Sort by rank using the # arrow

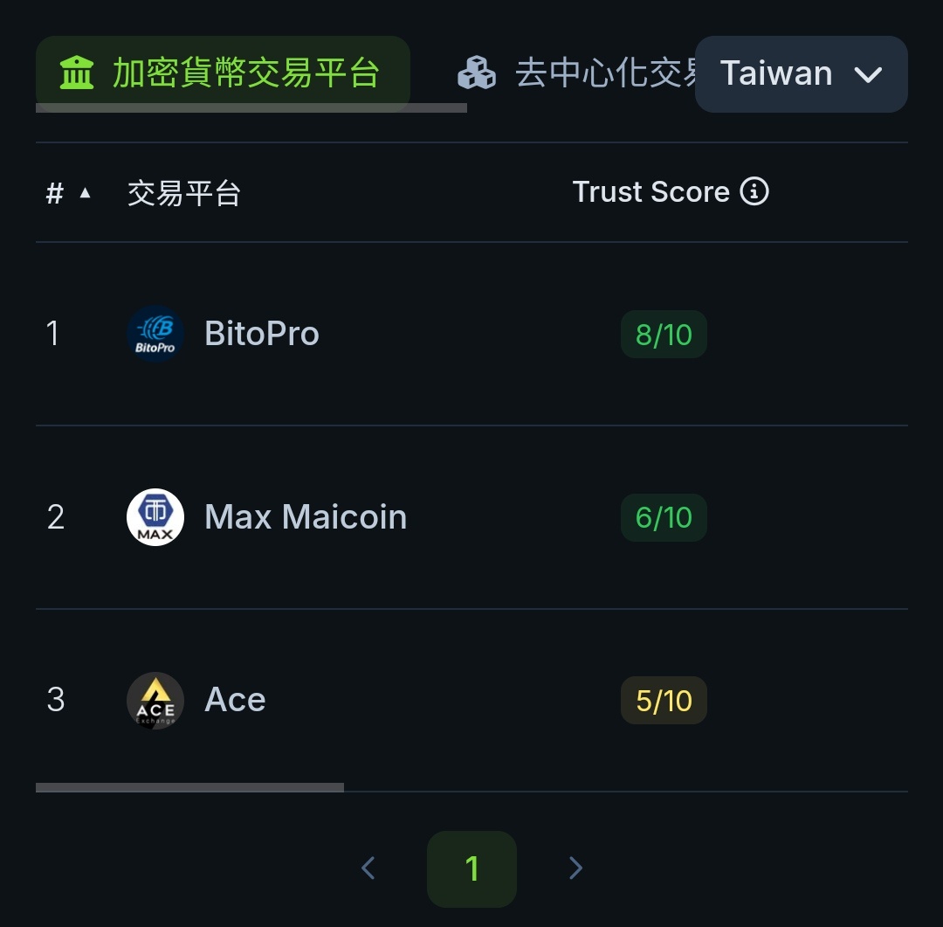pyautogui.click(x=85, y=193)
